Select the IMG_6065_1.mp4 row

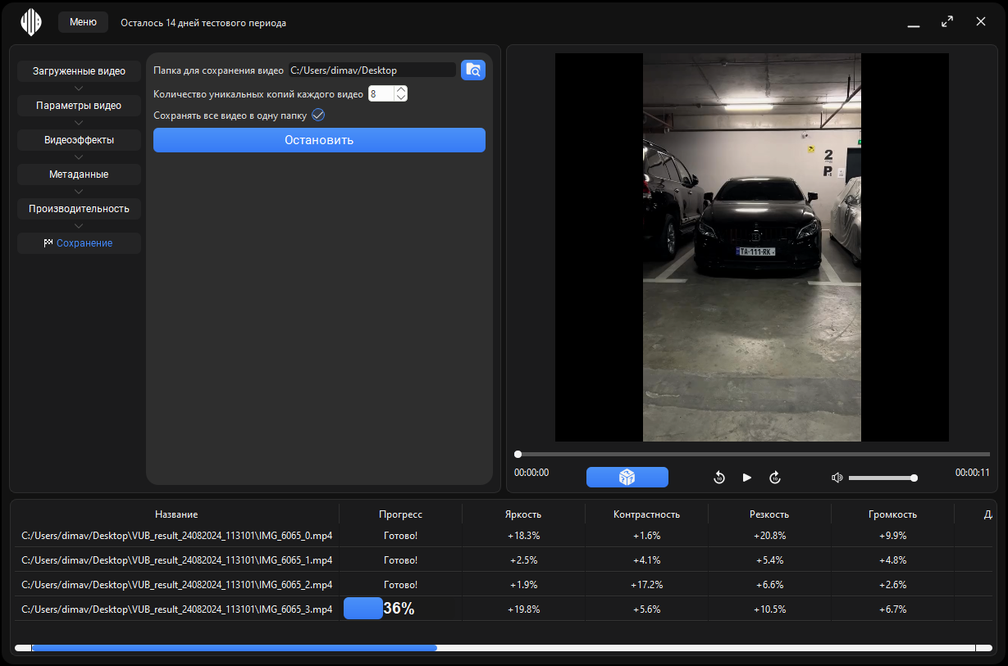point(176,560)
